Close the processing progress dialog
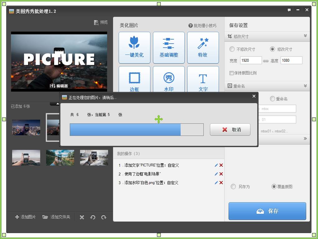Screen dimensions: 318x239 254,96
